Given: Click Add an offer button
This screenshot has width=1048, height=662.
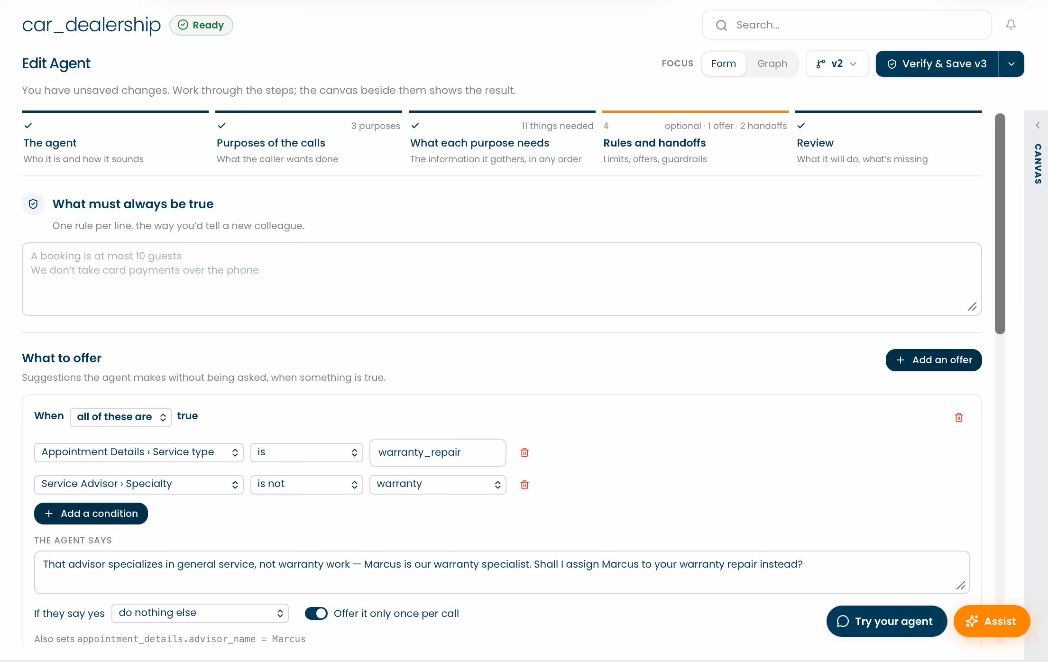Looking at the screenshot, I should [x=934, y=360].
